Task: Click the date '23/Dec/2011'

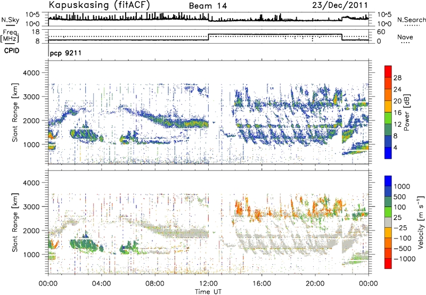Action: click(x=340, y=5)
